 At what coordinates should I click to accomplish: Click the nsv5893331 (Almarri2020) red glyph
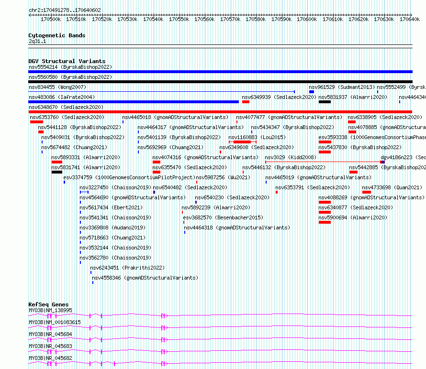click(57, 162)
